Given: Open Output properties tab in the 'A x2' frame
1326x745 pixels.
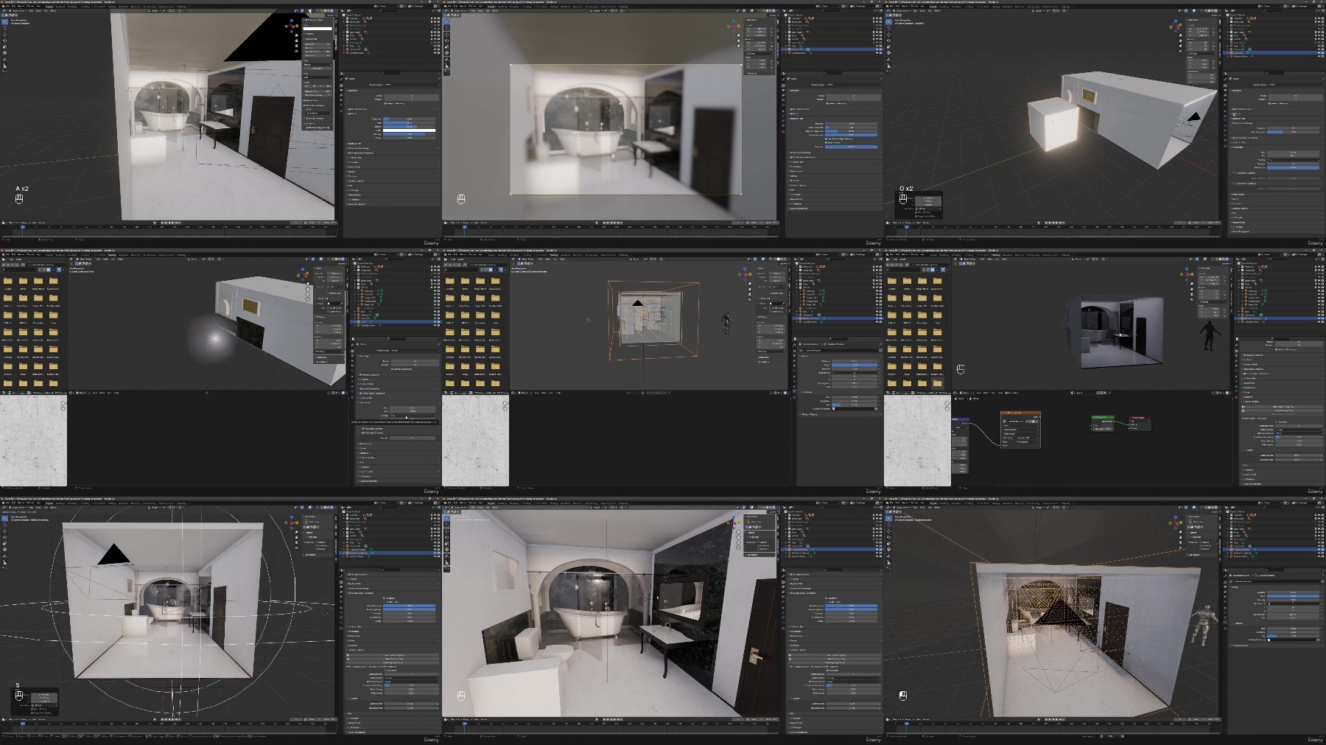Looking at the screenshot, I should 341,90.
